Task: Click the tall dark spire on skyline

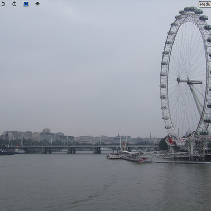Action: click(x=151, y=135)
